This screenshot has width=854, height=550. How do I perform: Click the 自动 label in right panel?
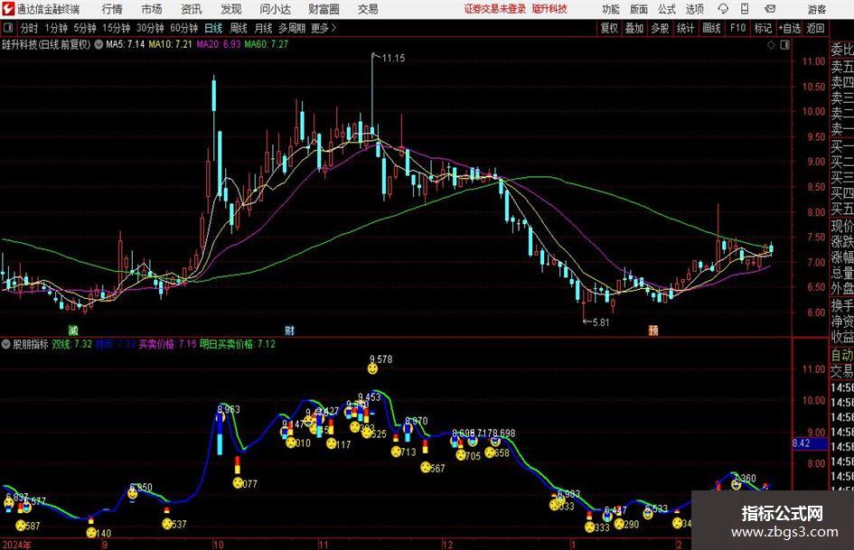(x=842, y=355)
